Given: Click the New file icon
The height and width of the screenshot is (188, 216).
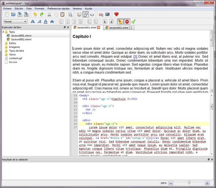Looking at the screenshot, I should click(7, 14).
